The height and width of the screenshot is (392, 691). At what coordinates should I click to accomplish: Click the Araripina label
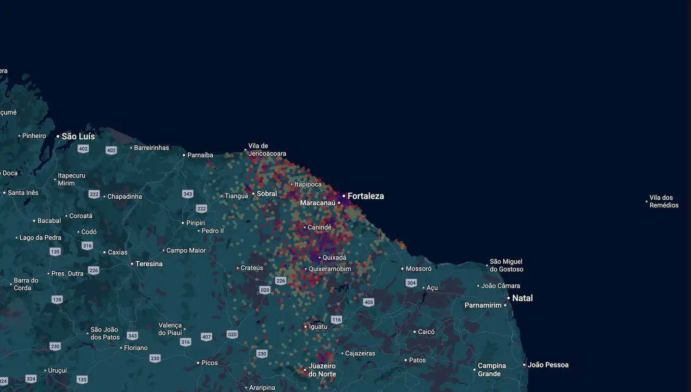click(262, 388)
